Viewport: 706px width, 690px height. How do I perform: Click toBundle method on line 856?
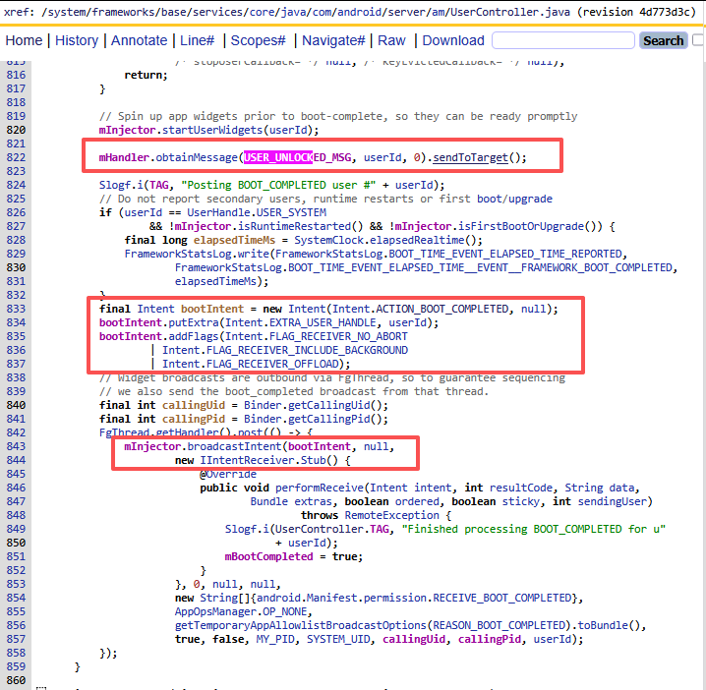[x=603, y=625]
